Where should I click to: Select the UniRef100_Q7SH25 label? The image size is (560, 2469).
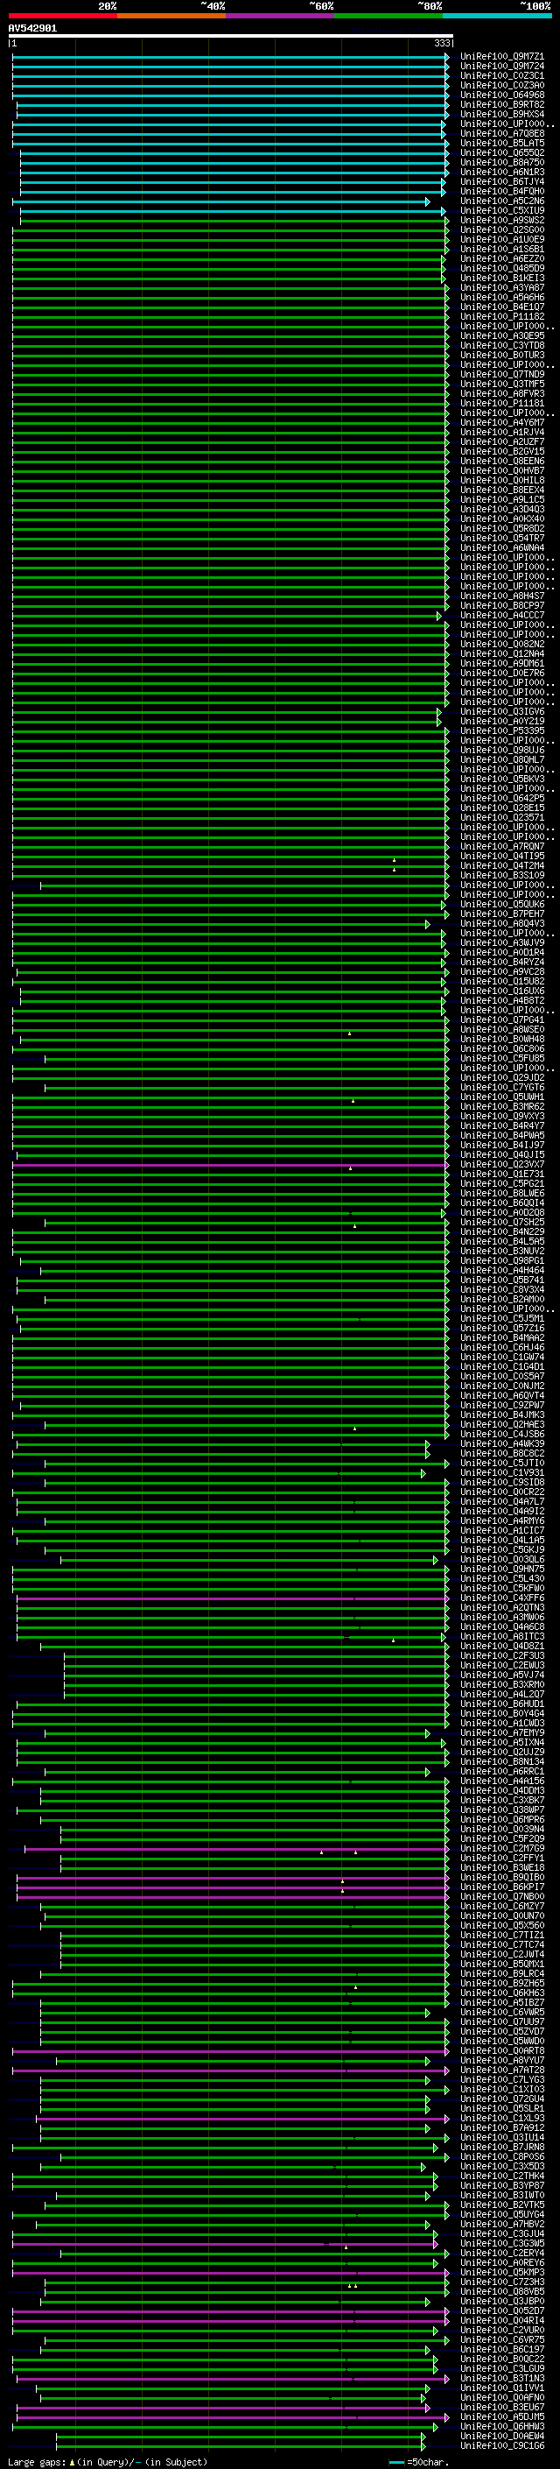click(502, 1222)
